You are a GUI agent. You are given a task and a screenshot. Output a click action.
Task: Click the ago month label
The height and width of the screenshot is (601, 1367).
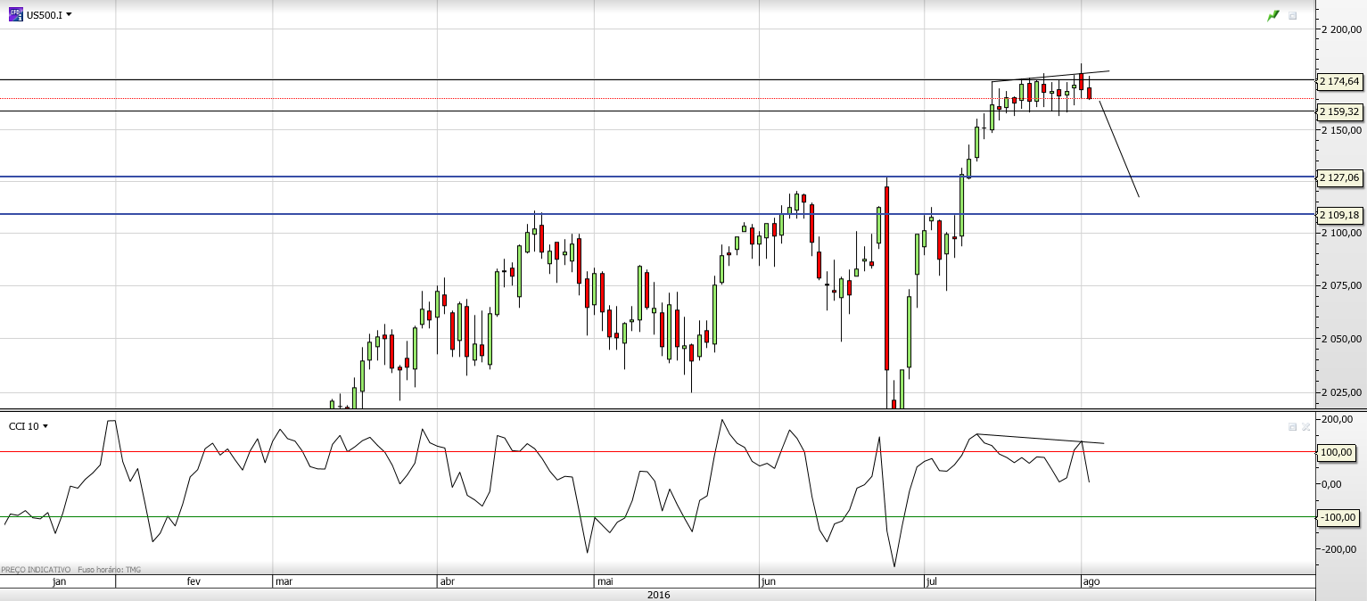pyautogui.click(x=1091, y=581)
